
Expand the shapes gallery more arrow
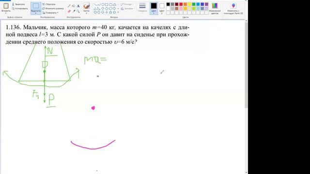[118, 12]
